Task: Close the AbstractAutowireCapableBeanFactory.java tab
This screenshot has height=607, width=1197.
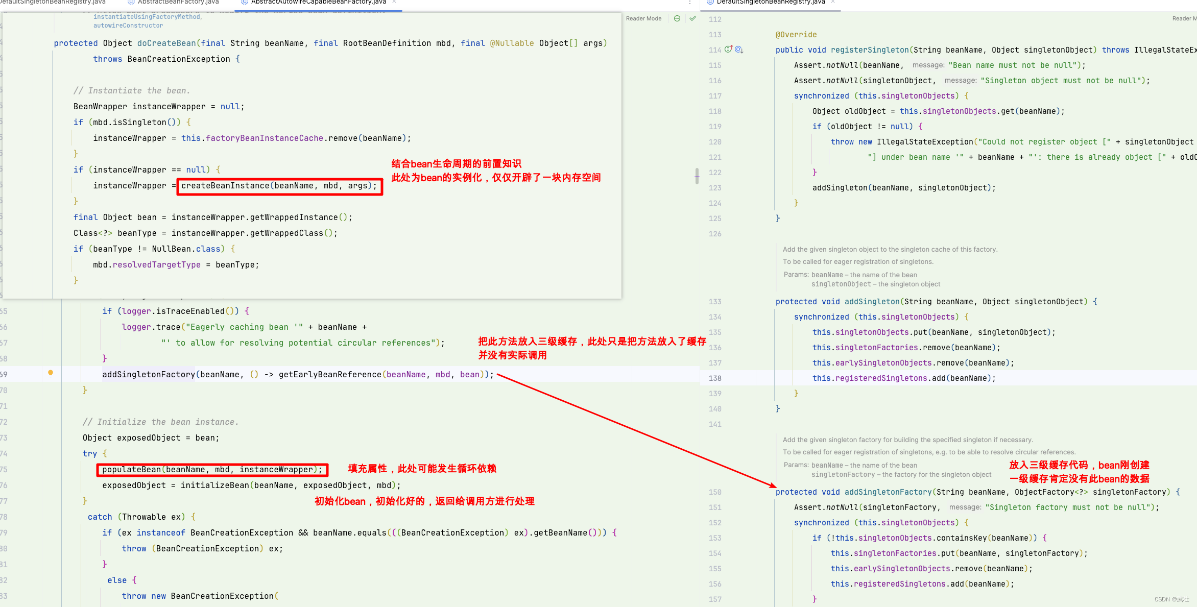Action: tap(394, 2)
